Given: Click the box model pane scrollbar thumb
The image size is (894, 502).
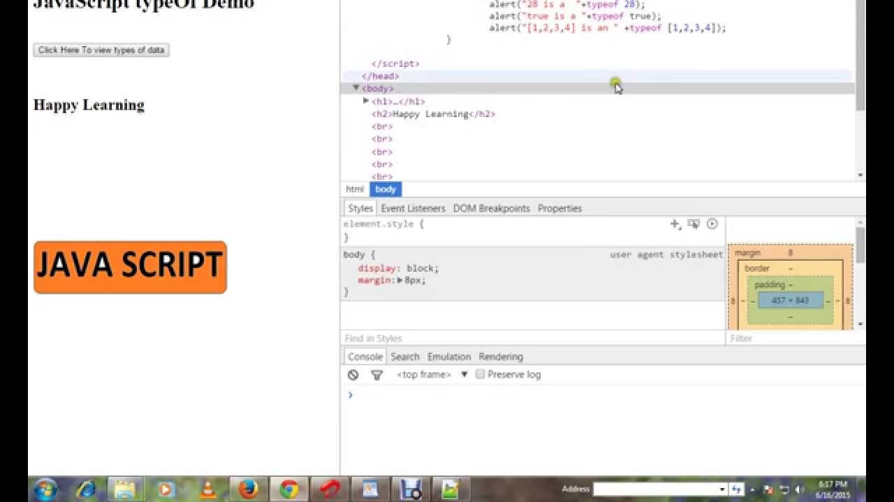Looking at the screenshot, I should (860, 244).
